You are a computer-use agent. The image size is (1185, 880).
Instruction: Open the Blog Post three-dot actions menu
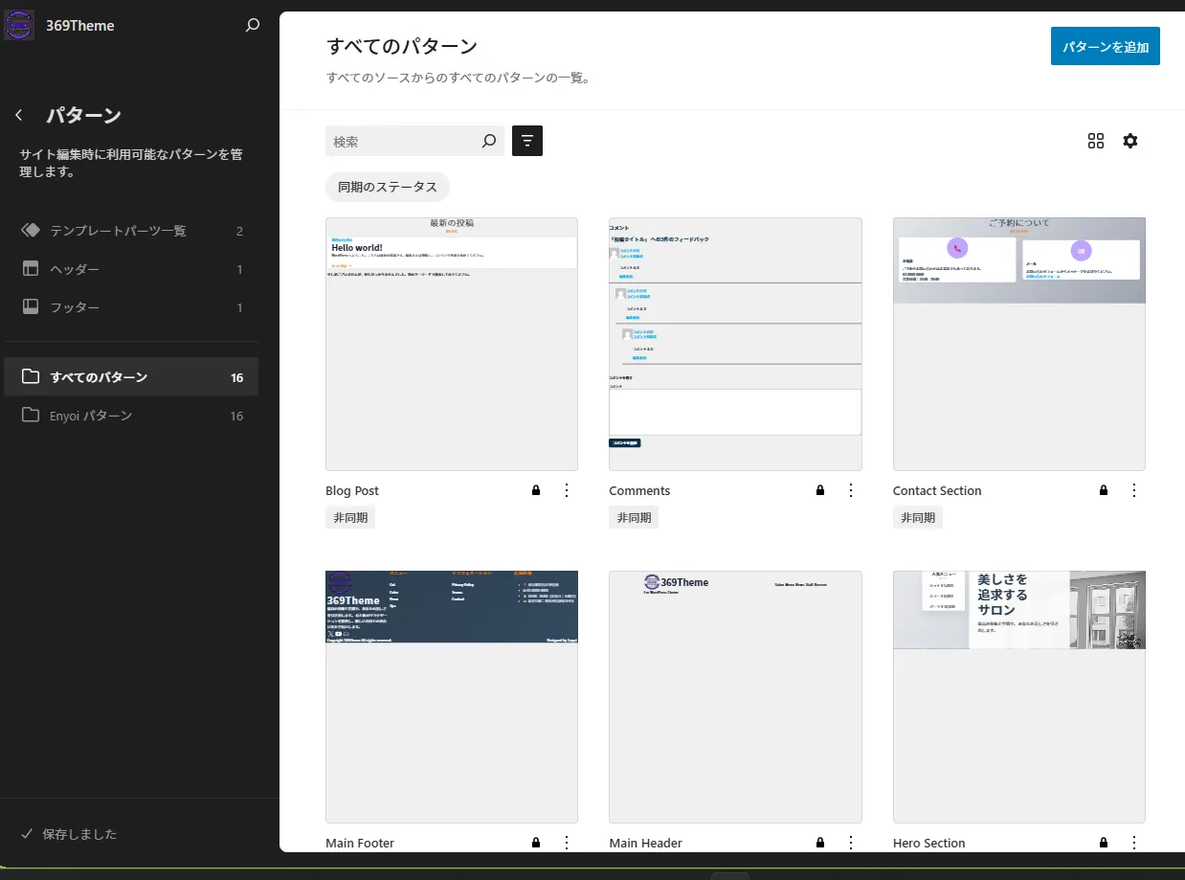coord(566,490)
